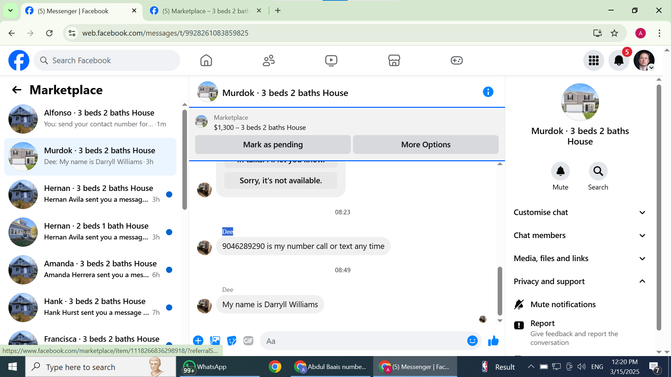Mute this chat using bell button

[560, 171]
